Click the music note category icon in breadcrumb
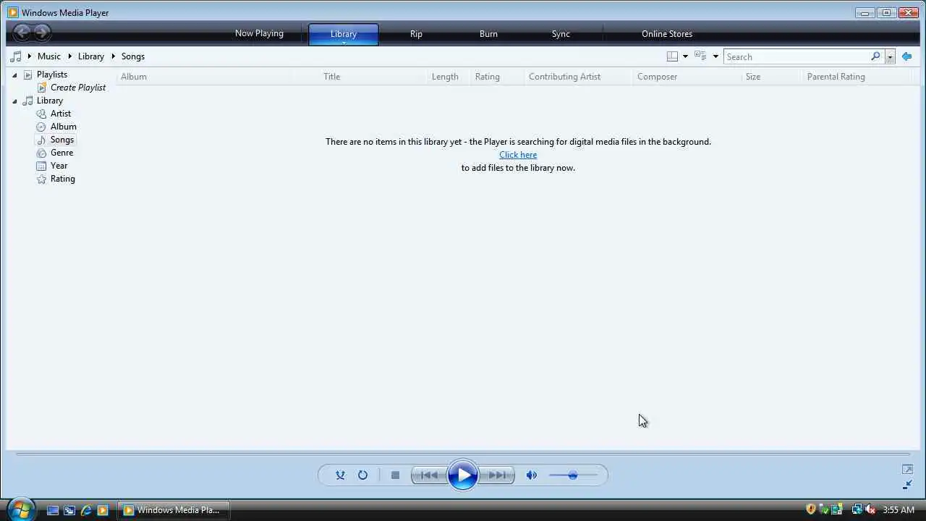This screenshot has width=926, height=521. pyautogui.click(x=16, y=56)
